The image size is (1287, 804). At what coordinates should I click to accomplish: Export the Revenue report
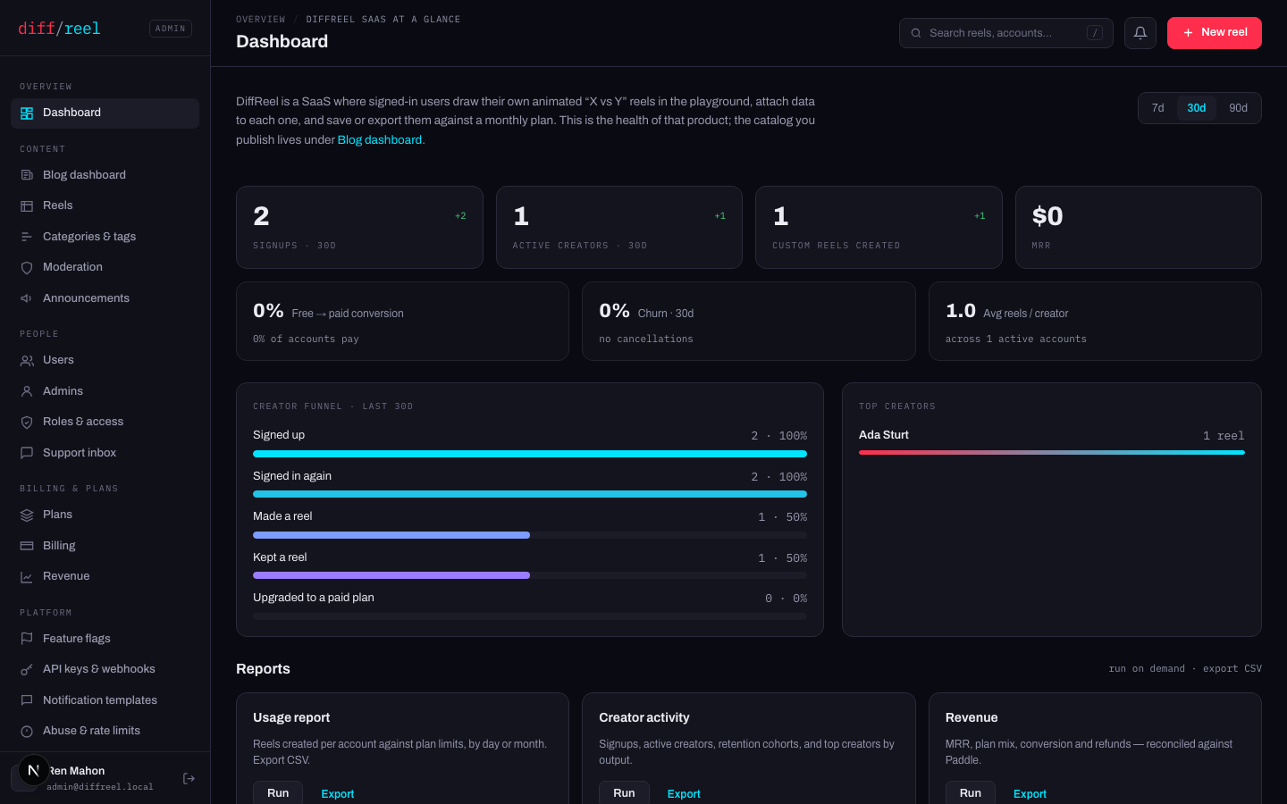1030,794
